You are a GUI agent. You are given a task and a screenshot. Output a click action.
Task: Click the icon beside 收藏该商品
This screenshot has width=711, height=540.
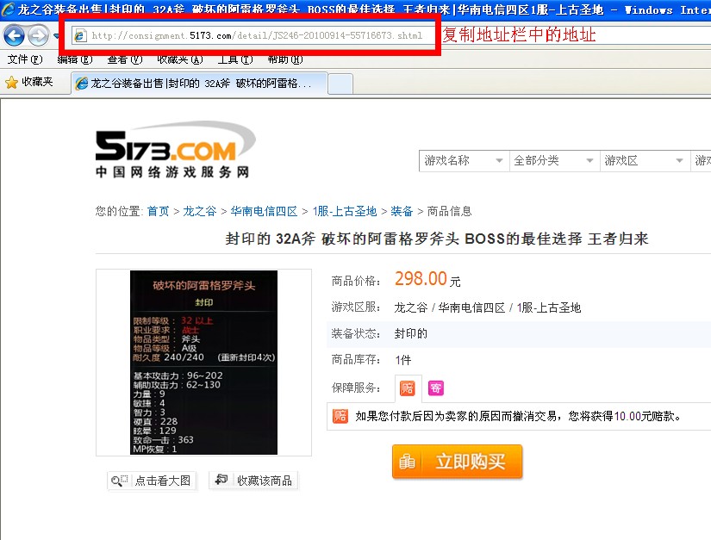[x=221, y=480]
